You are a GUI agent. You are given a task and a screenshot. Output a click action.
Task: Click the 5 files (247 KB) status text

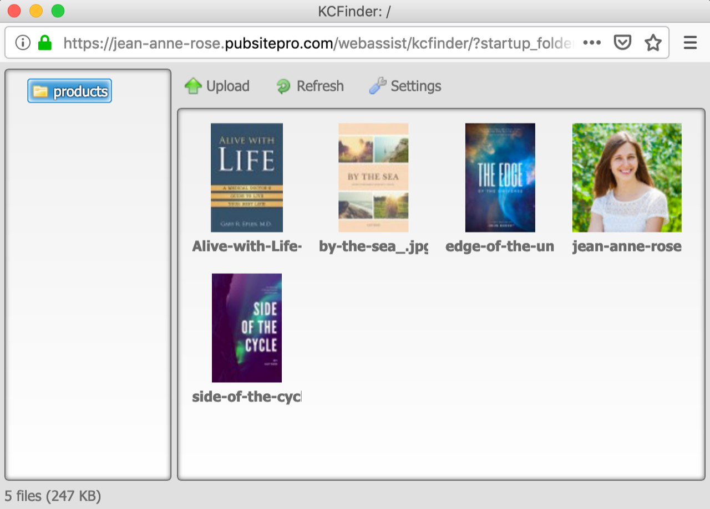coord(53,496)
